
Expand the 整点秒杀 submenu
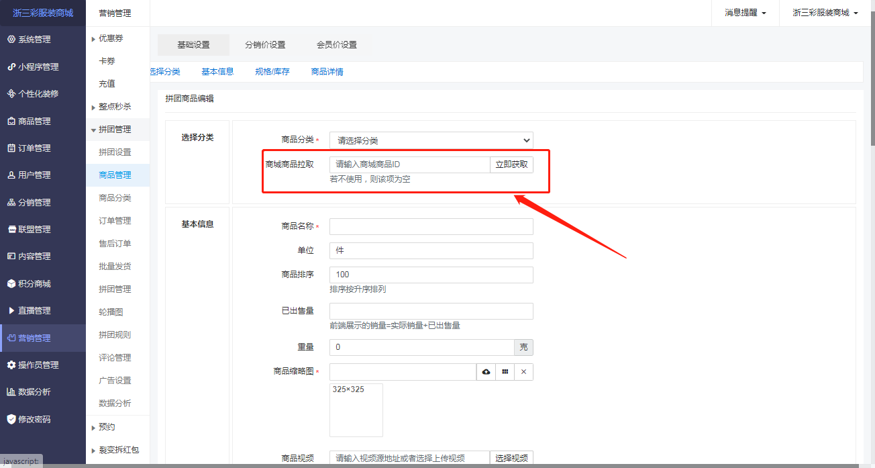(93, 107)
